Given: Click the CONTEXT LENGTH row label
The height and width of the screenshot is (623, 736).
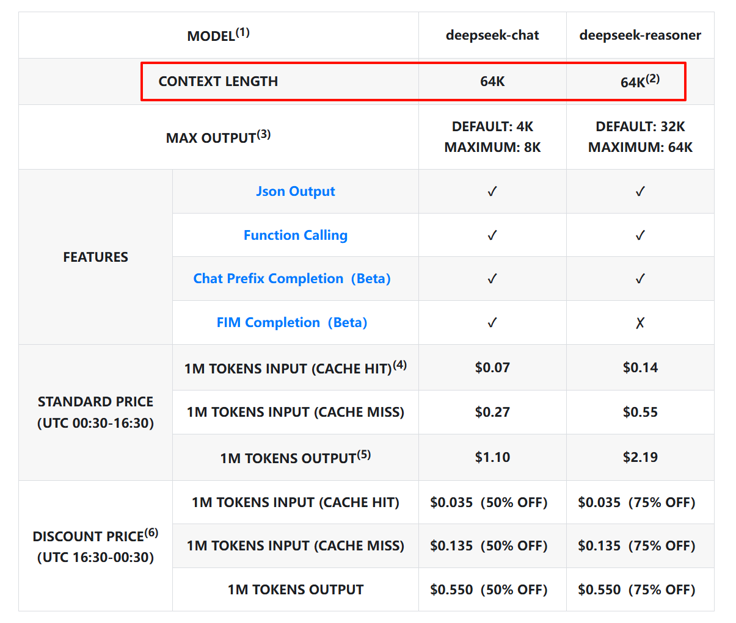Looking at the screenshot, I should [x=218, y=82].
